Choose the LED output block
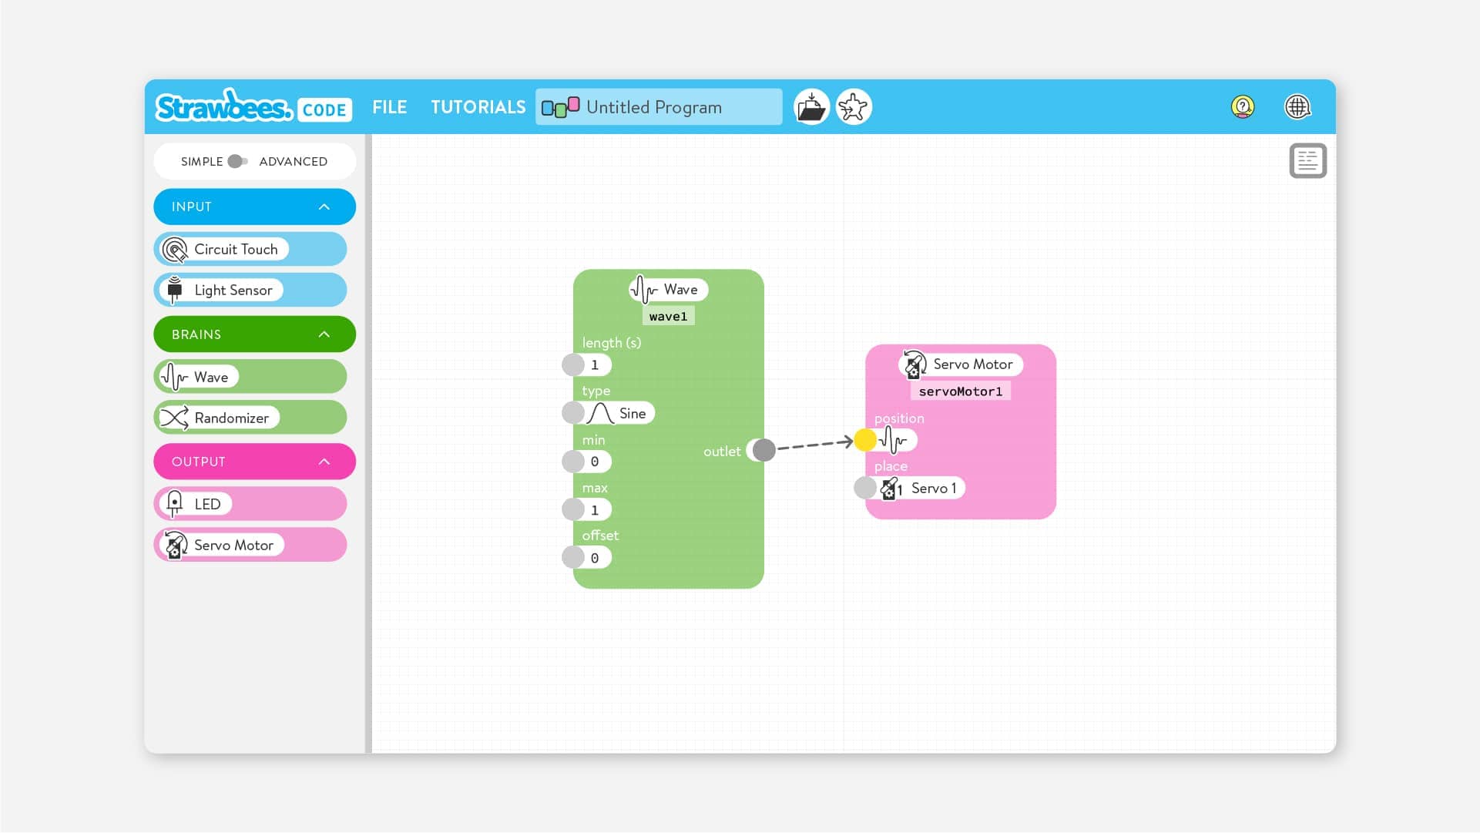The image size is (1480, 833). click(206, 504)
